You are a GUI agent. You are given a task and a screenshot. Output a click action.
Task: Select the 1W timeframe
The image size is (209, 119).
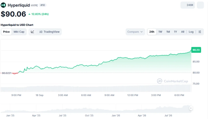pyautogui.click(x=160, y=32)
